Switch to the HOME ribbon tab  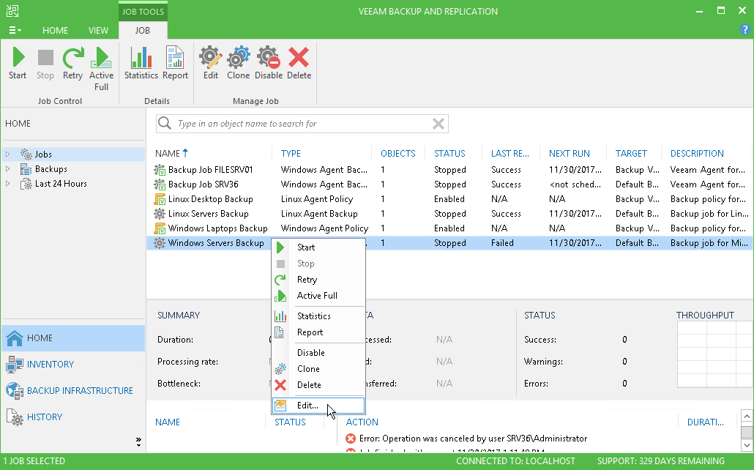(x=56, y=30)
